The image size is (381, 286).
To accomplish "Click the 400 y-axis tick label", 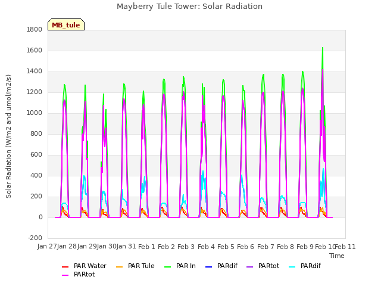I will tap(36, 175).
